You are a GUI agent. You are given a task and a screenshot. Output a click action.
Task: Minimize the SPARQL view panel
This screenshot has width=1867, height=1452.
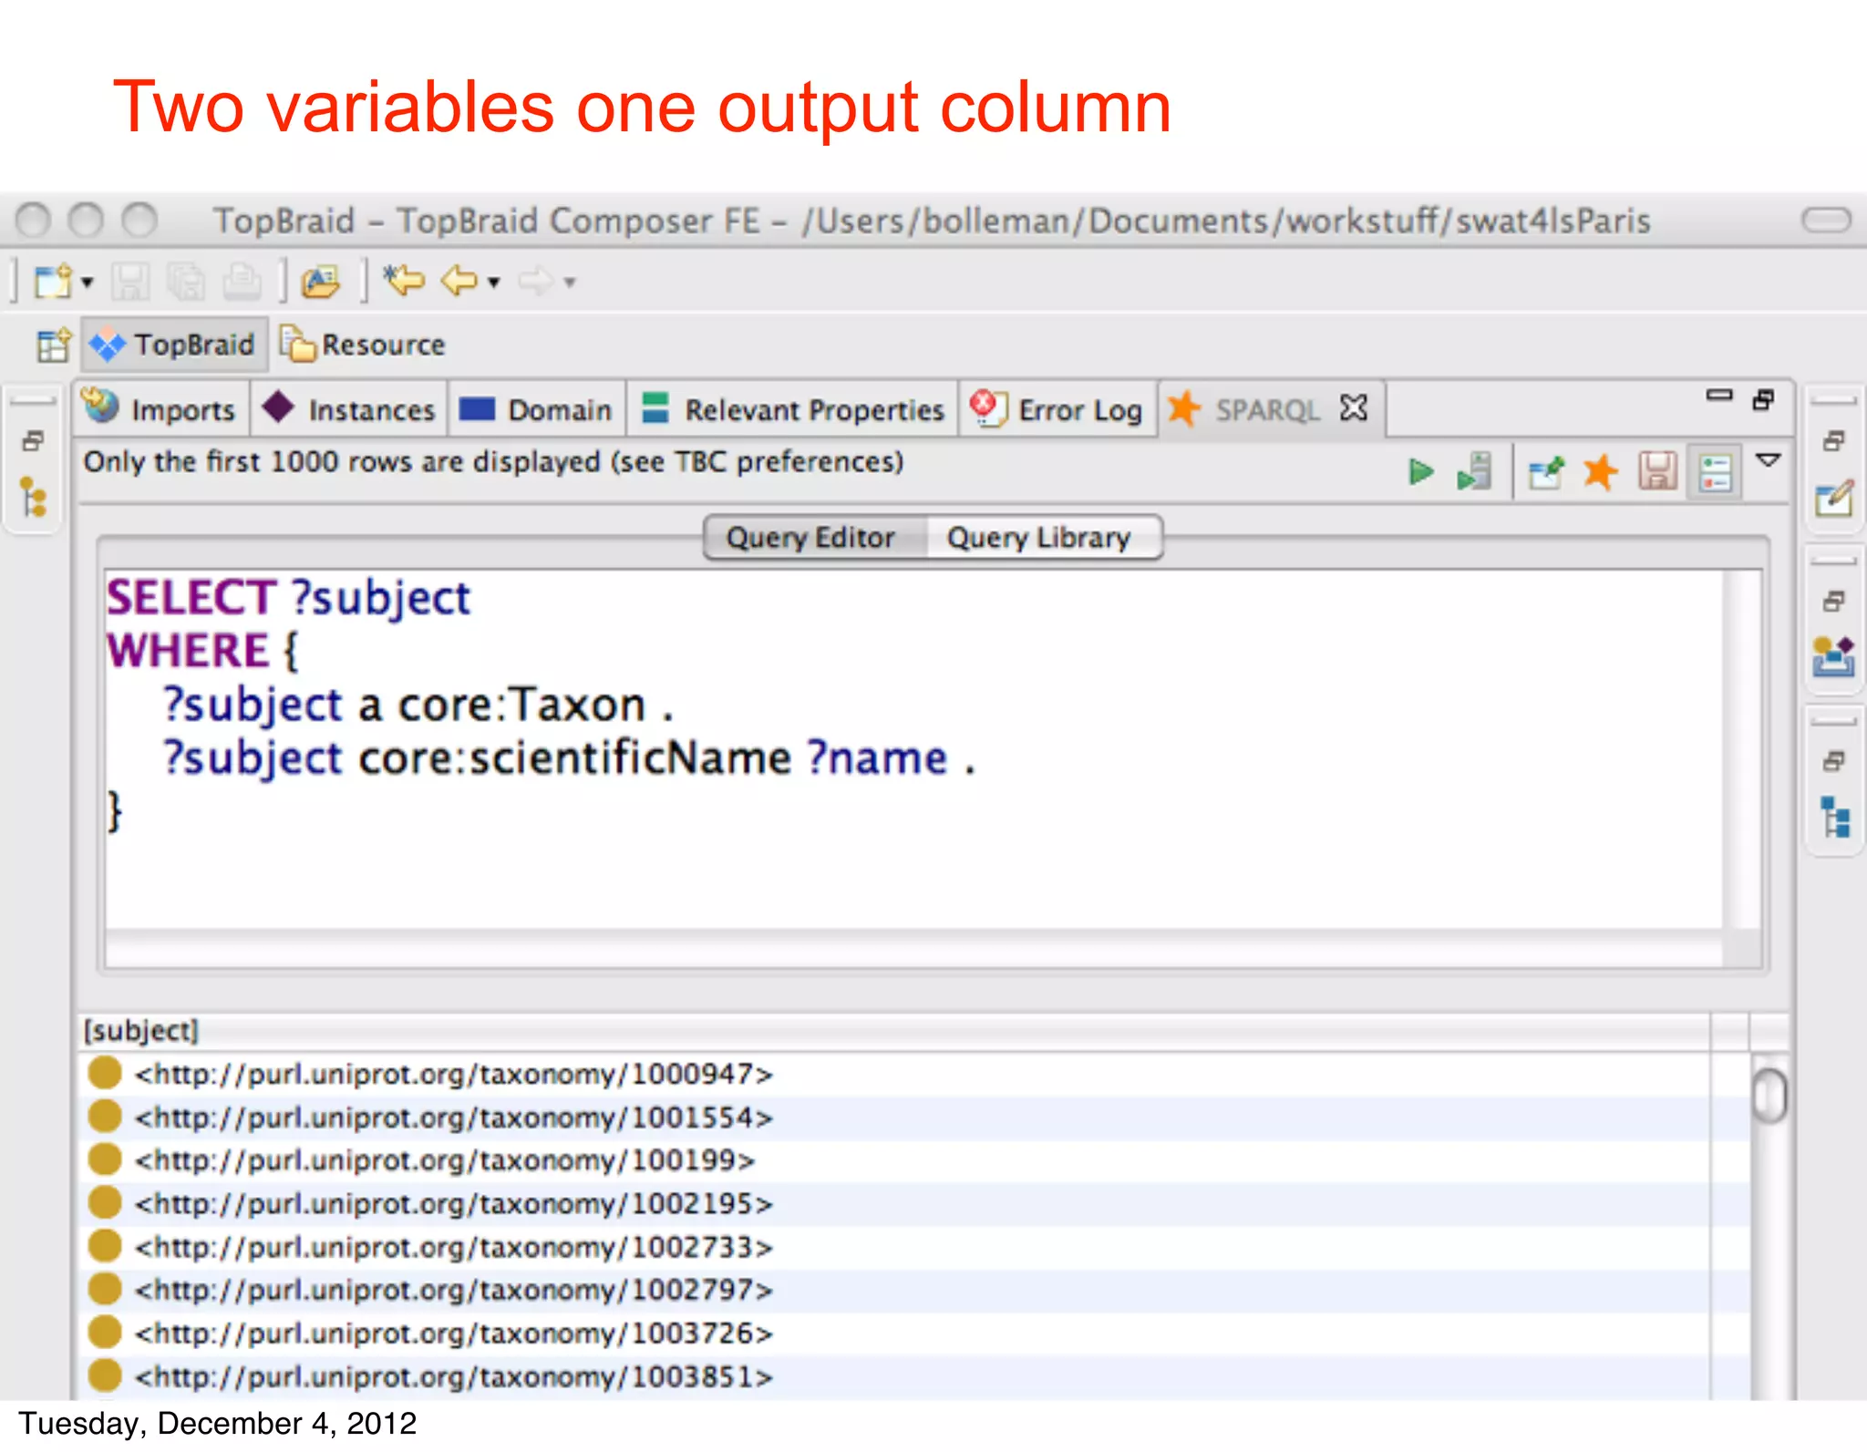tap(1718, 396)
